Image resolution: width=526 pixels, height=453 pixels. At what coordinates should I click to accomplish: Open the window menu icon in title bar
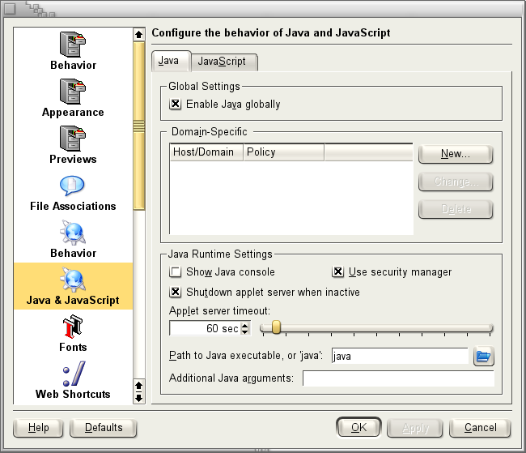10,9
